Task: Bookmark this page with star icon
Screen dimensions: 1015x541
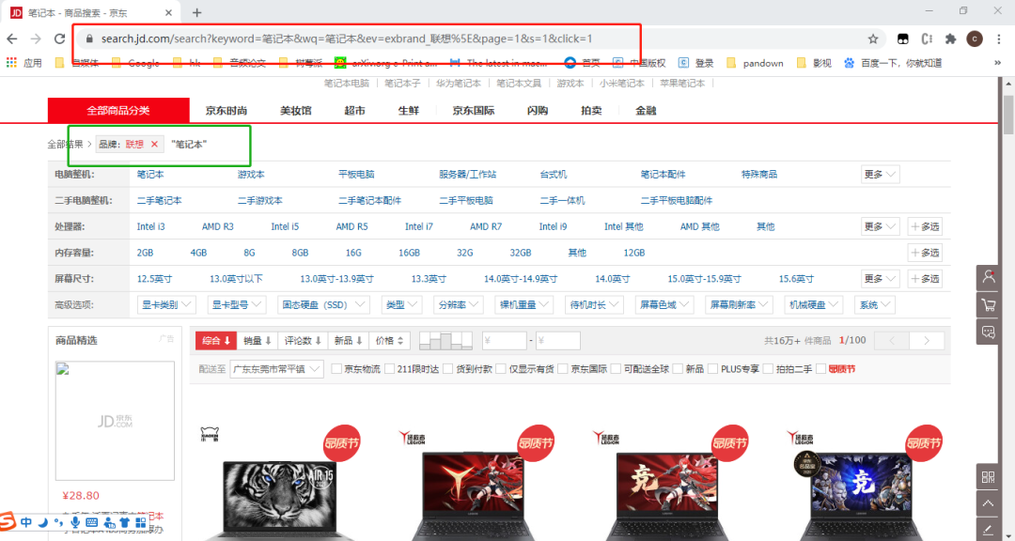Action: 873,39
